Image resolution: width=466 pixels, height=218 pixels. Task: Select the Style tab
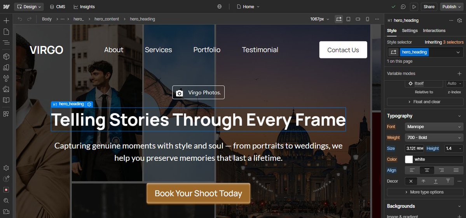(x=392, y=31)
